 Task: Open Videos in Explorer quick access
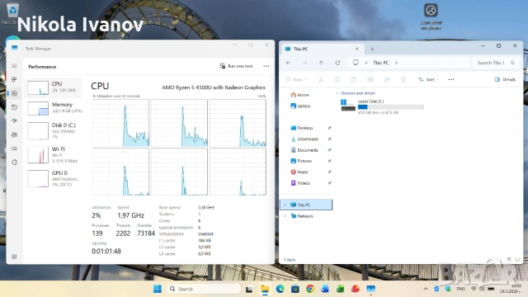(x=300, y=183)
